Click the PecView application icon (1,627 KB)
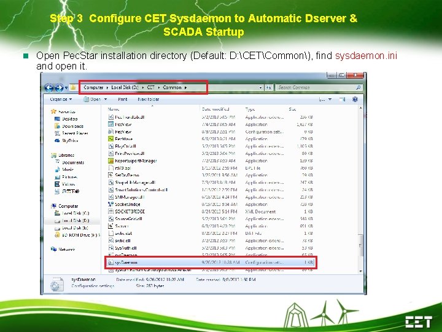Viewport: 442px width, 332px height. coord(110,124)
